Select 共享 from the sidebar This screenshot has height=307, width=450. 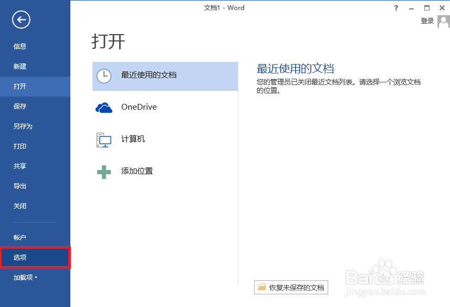(x=20, y=166)
